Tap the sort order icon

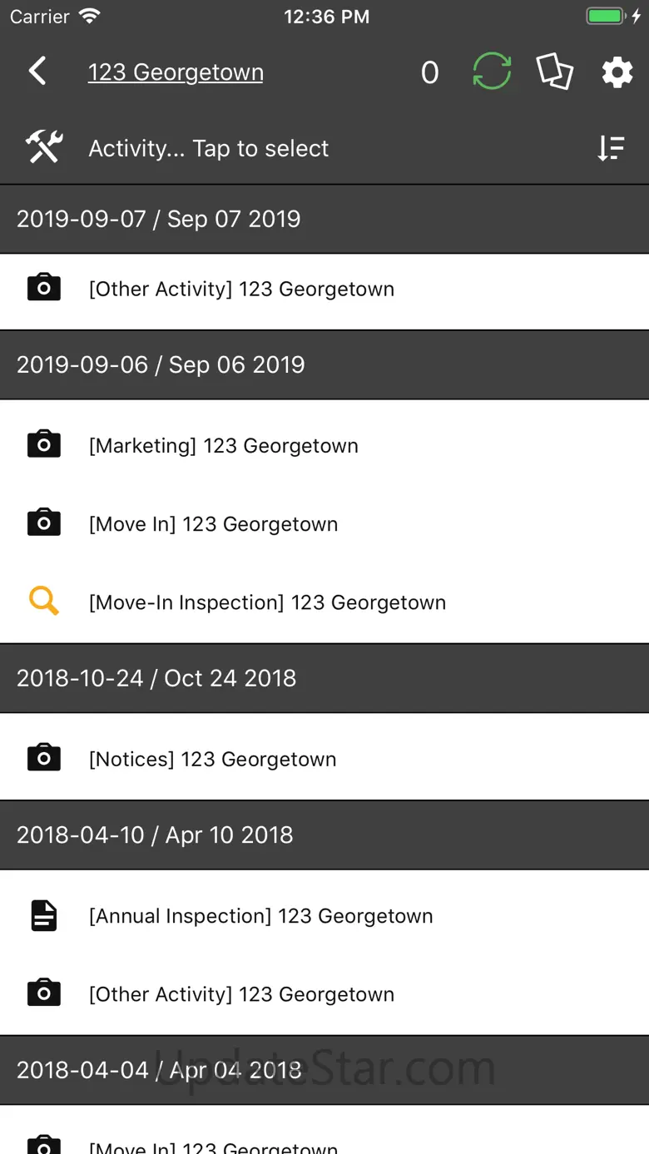(611, 148)
